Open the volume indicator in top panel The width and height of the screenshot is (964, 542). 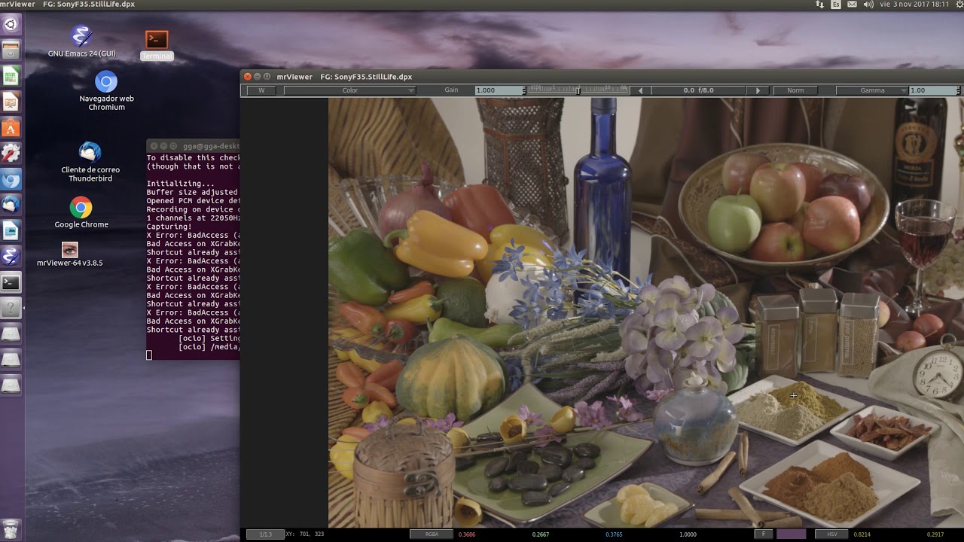(868, 5)
